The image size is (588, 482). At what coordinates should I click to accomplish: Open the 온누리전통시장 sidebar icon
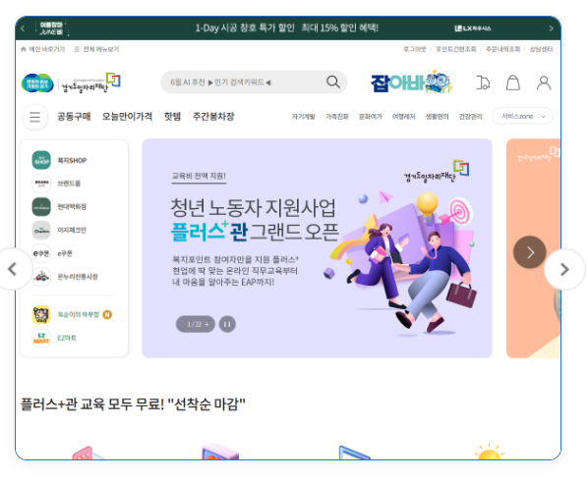(x=41, y=277)
